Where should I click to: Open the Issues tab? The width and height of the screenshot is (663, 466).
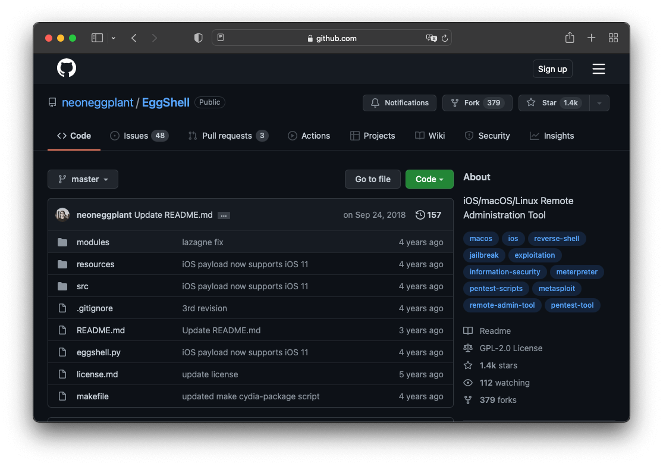click(x=139, y=136)
